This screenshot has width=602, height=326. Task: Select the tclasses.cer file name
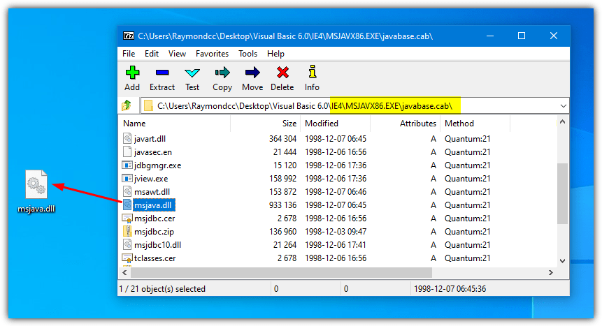pos(155,258)
